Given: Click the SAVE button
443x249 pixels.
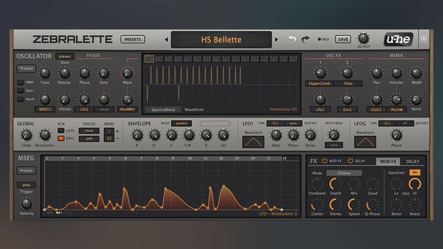Looking at the screenshot, I should pyautogui.click(x=343, y=39).
